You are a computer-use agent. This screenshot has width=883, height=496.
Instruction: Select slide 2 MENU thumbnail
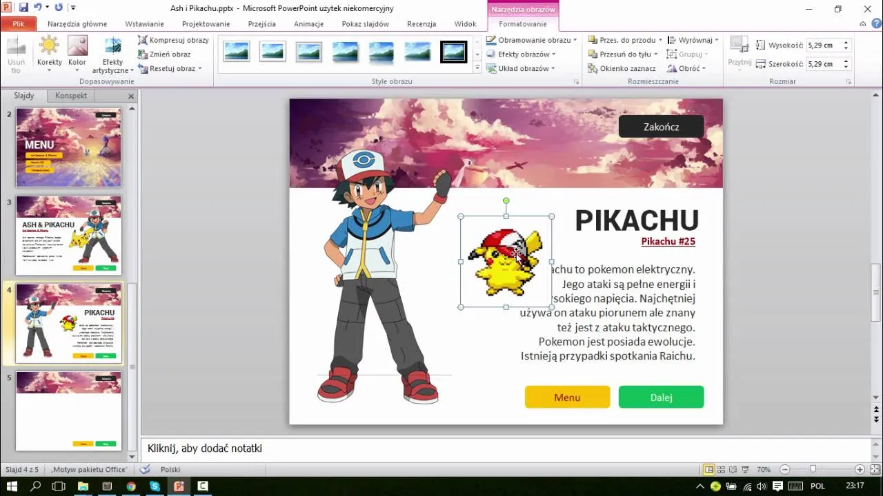(x=68, y=147)
